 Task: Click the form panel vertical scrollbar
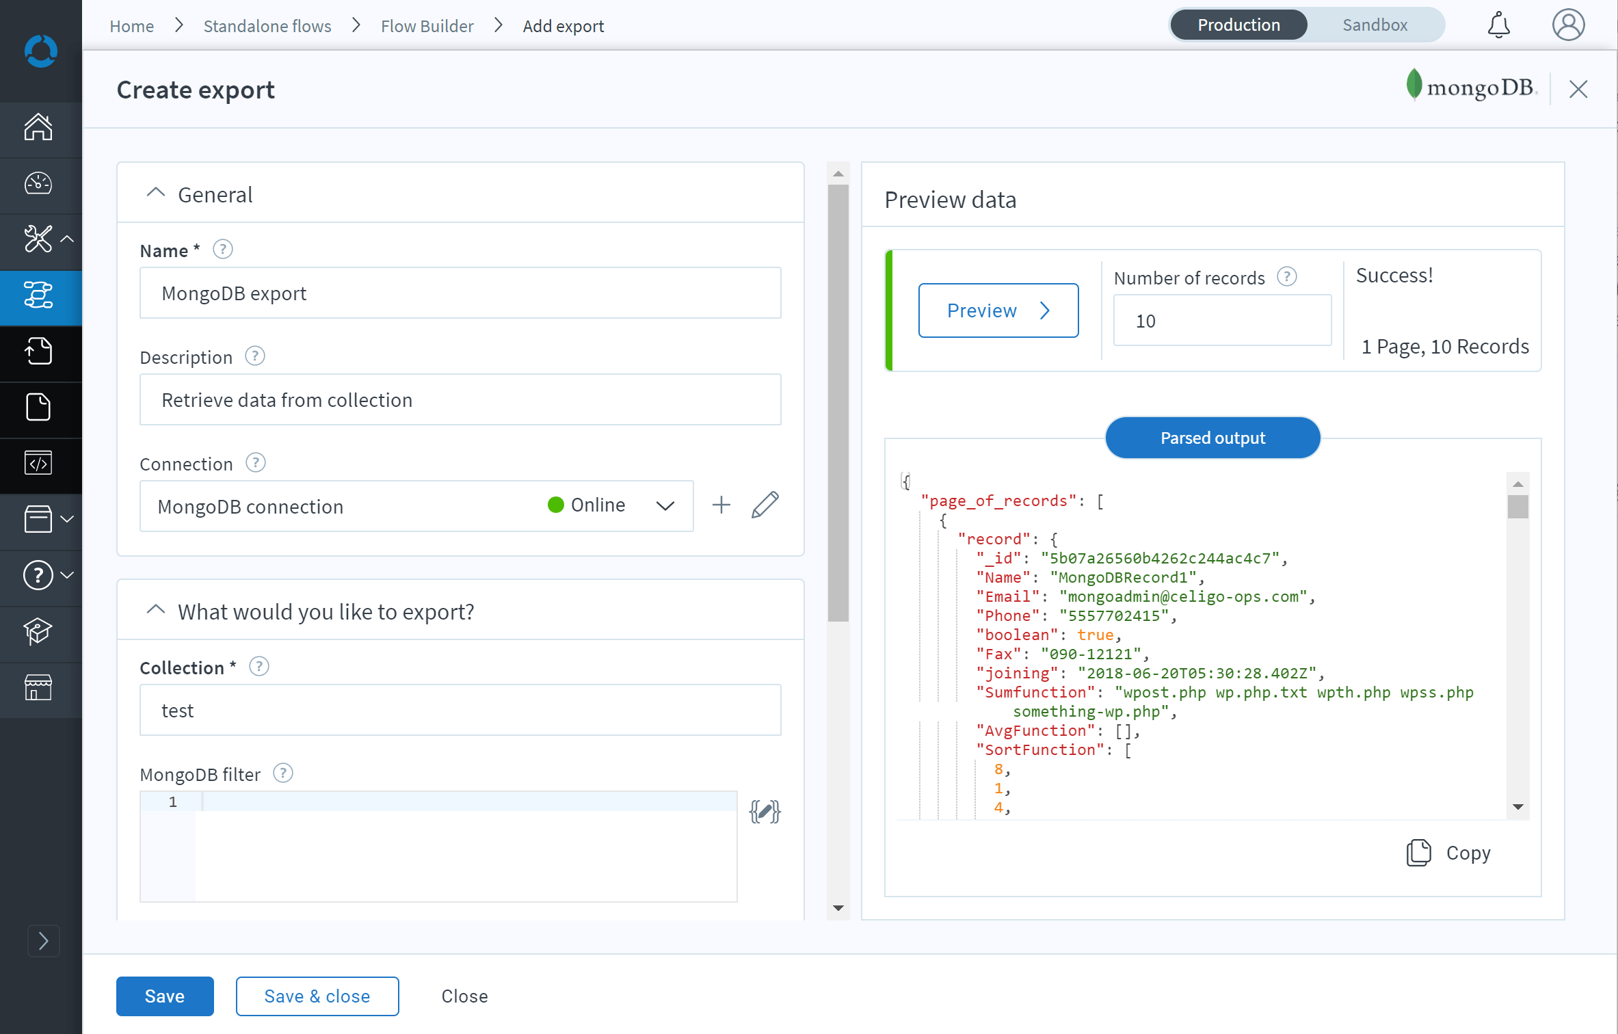click(x=838, y=403)
